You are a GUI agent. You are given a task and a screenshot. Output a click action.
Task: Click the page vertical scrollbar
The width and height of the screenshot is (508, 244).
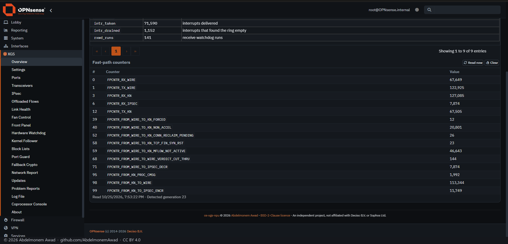[x=507, y=153]
